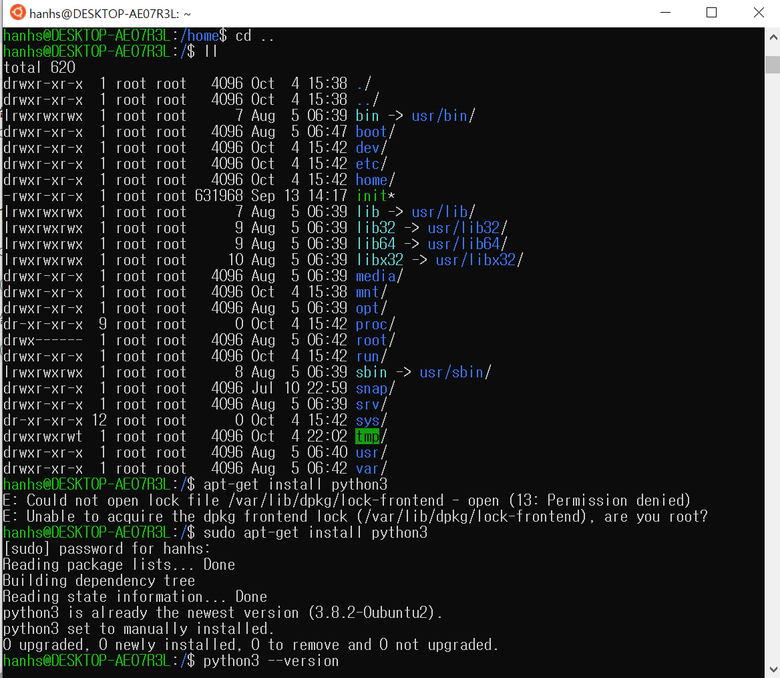Image resolution: width=780 pixels, height=678 pixels.
Task: Maximize the terminal window
Action: tap(711, 13)
